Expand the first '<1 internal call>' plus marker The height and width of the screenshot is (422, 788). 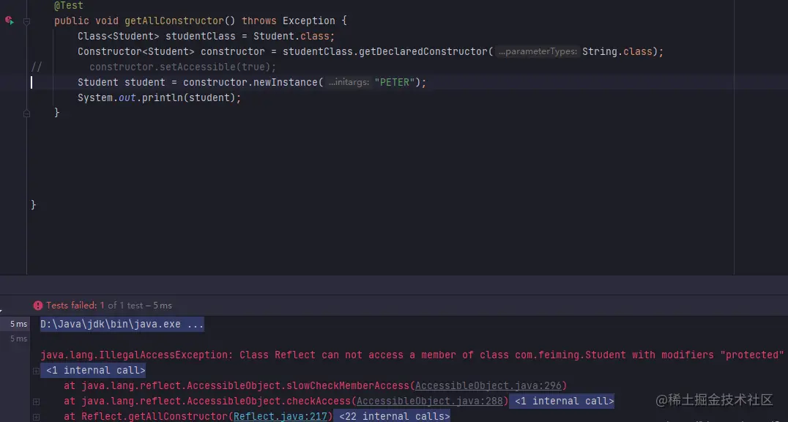coord(36,371)
